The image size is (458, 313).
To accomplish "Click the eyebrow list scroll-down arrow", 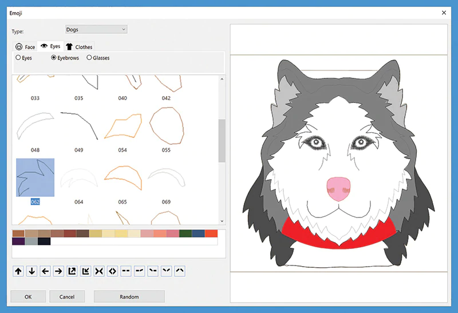I will [x=222, y=221].
